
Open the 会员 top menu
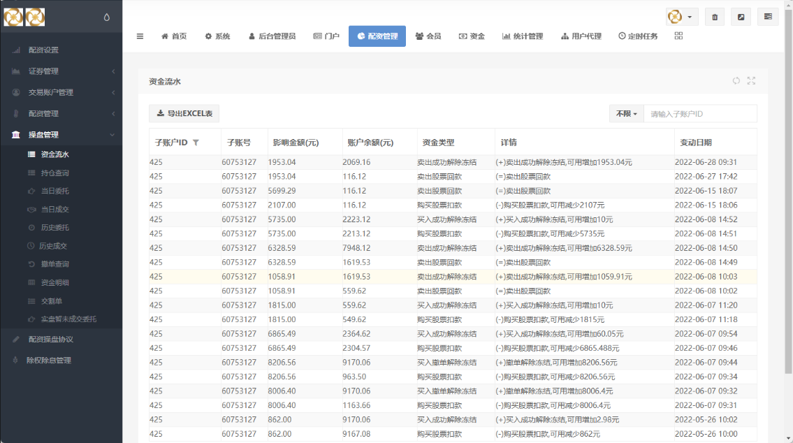click(428, 36)
